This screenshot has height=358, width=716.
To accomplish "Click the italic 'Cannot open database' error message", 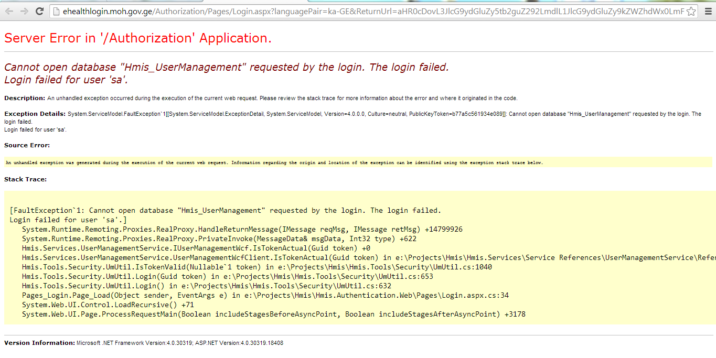I will point(226,67).
